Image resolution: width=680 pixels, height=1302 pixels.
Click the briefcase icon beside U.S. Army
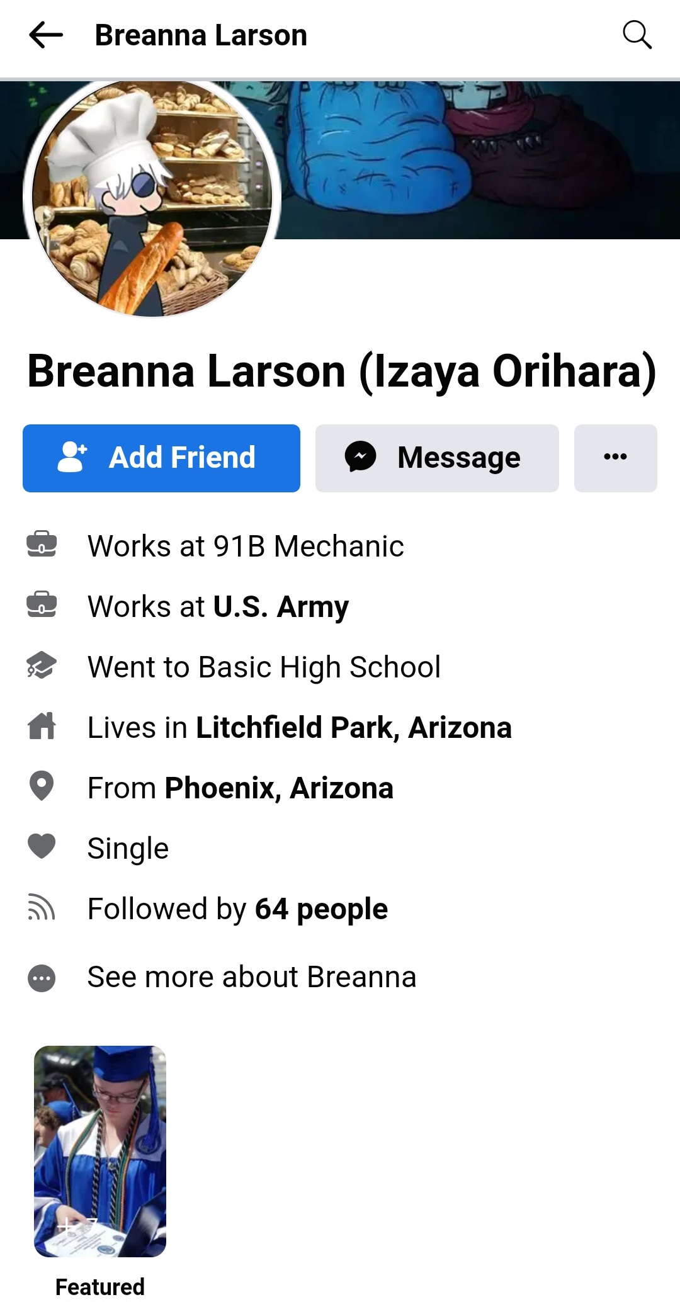[x=42, y=606]
